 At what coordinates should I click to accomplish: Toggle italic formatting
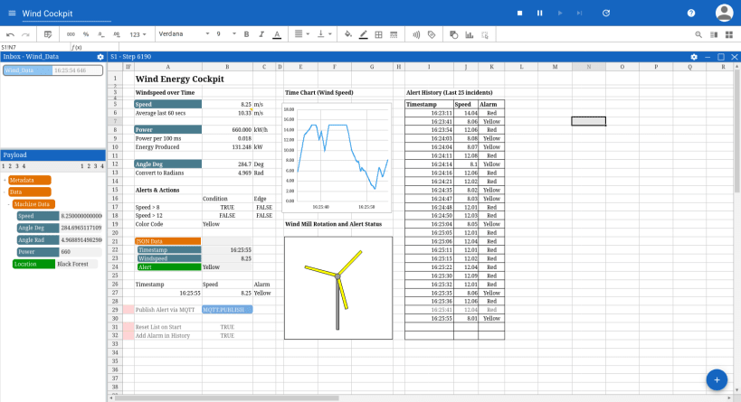click(261, 34)
